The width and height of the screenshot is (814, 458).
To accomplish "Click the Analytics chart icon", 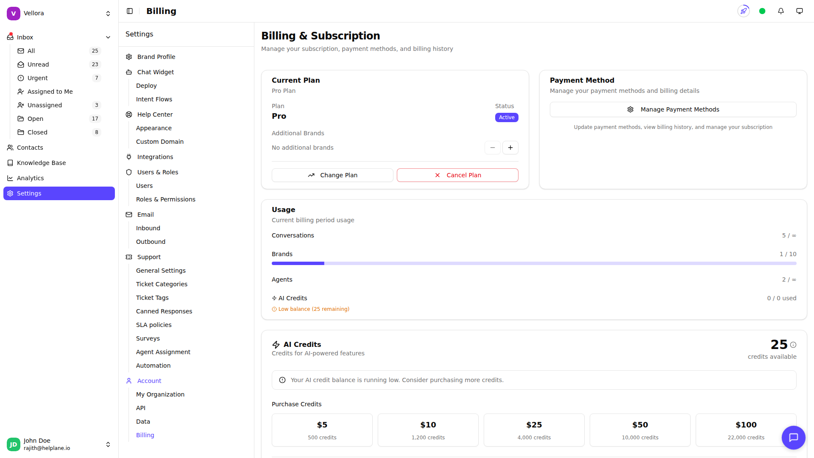I will pos(10,178).
